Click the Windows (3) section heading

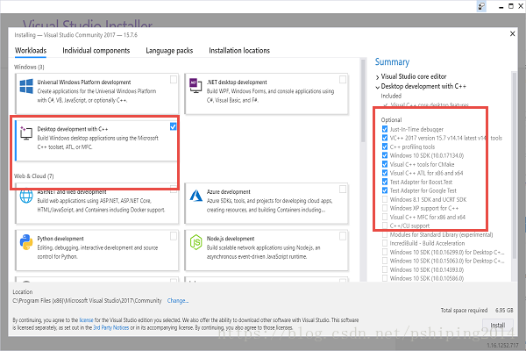point(29,67)
